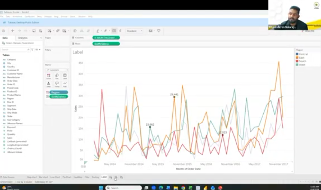
Task: Open the Color card in Marks
Action: 48,76
